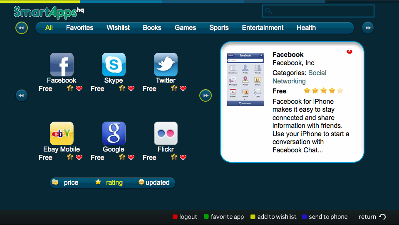The width and height of the screenshot is (399, 225).
Task: Show previous page of apps
Action: coord(21,95)
